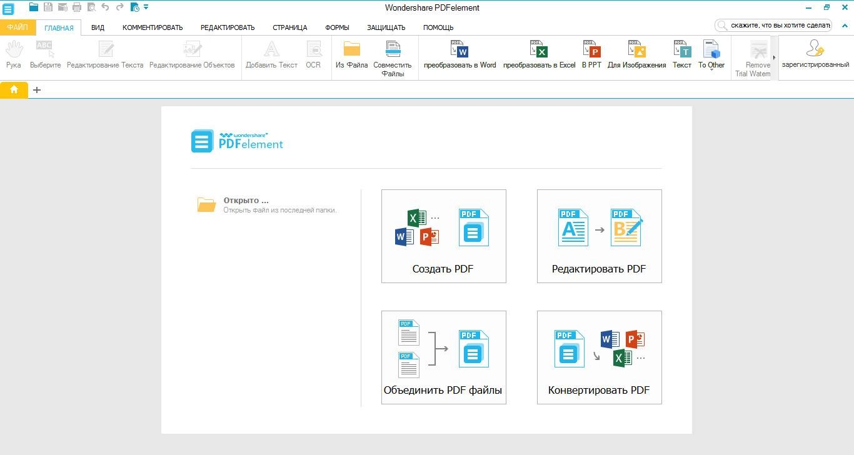Open the СТРАНИЦА tab
The width and height of the screenshot is (854, 455).
pyautogui.click(x=289, y=27)
